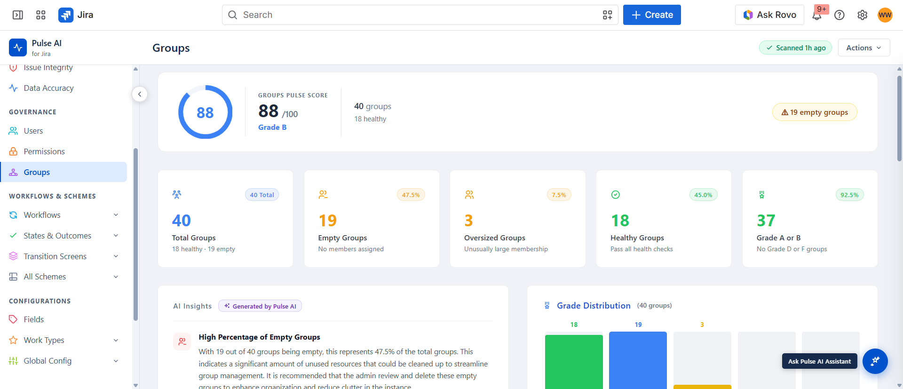Expand the Workflows chevron
Image resolution: width=903 pixels, height=389 pixels.
click(x=116, y=215)
